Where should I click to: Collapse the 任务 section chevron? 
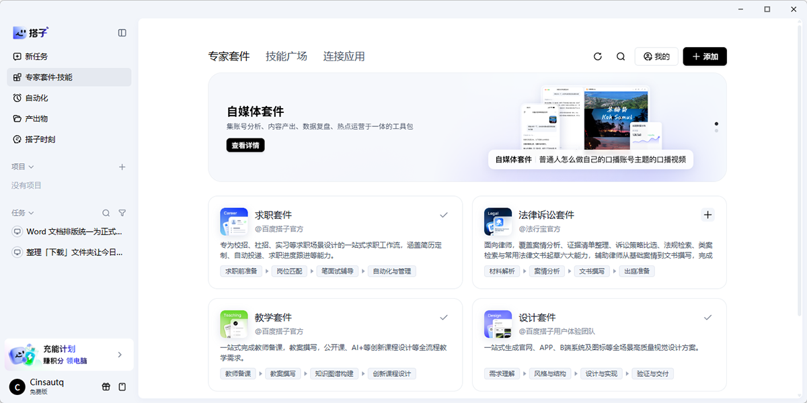pos(31,213)
